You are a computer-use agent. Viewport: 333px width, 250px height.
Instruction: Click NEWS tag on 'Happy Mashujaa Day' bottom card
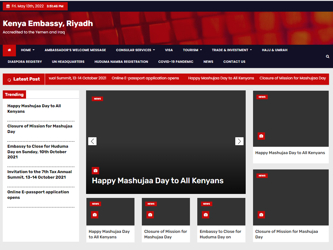[96, 204]
